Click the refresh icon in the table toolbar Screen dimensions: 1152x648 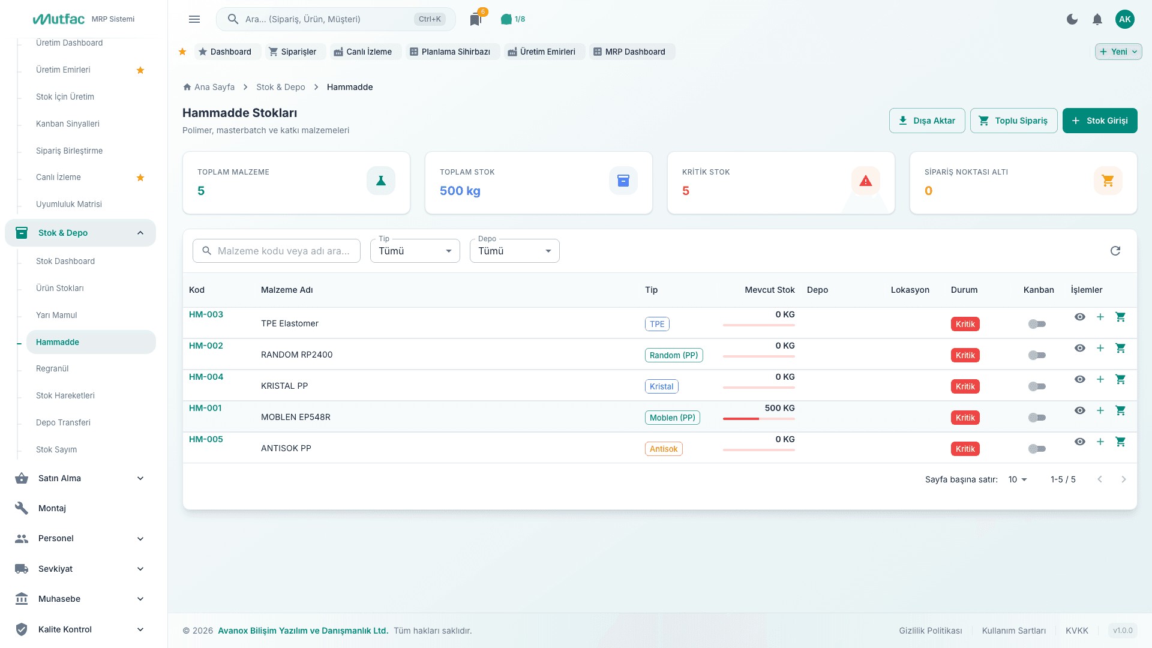1115,251
